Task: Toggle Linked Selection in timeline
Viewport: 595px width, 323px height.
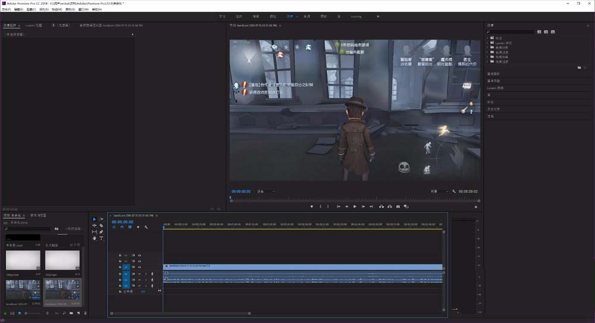Action: click(x=130, y=227)
